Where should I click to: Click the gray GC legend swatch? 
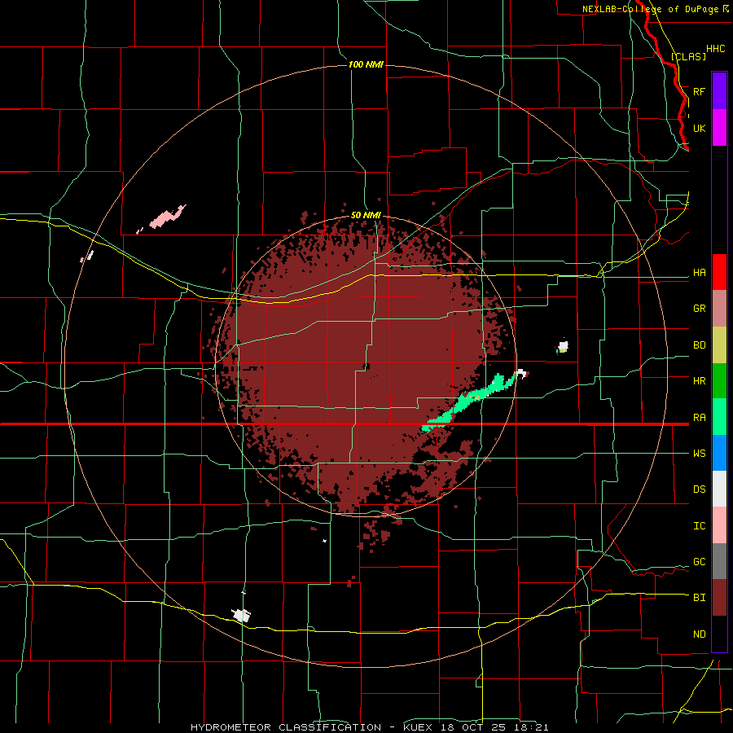pos(719,561)
